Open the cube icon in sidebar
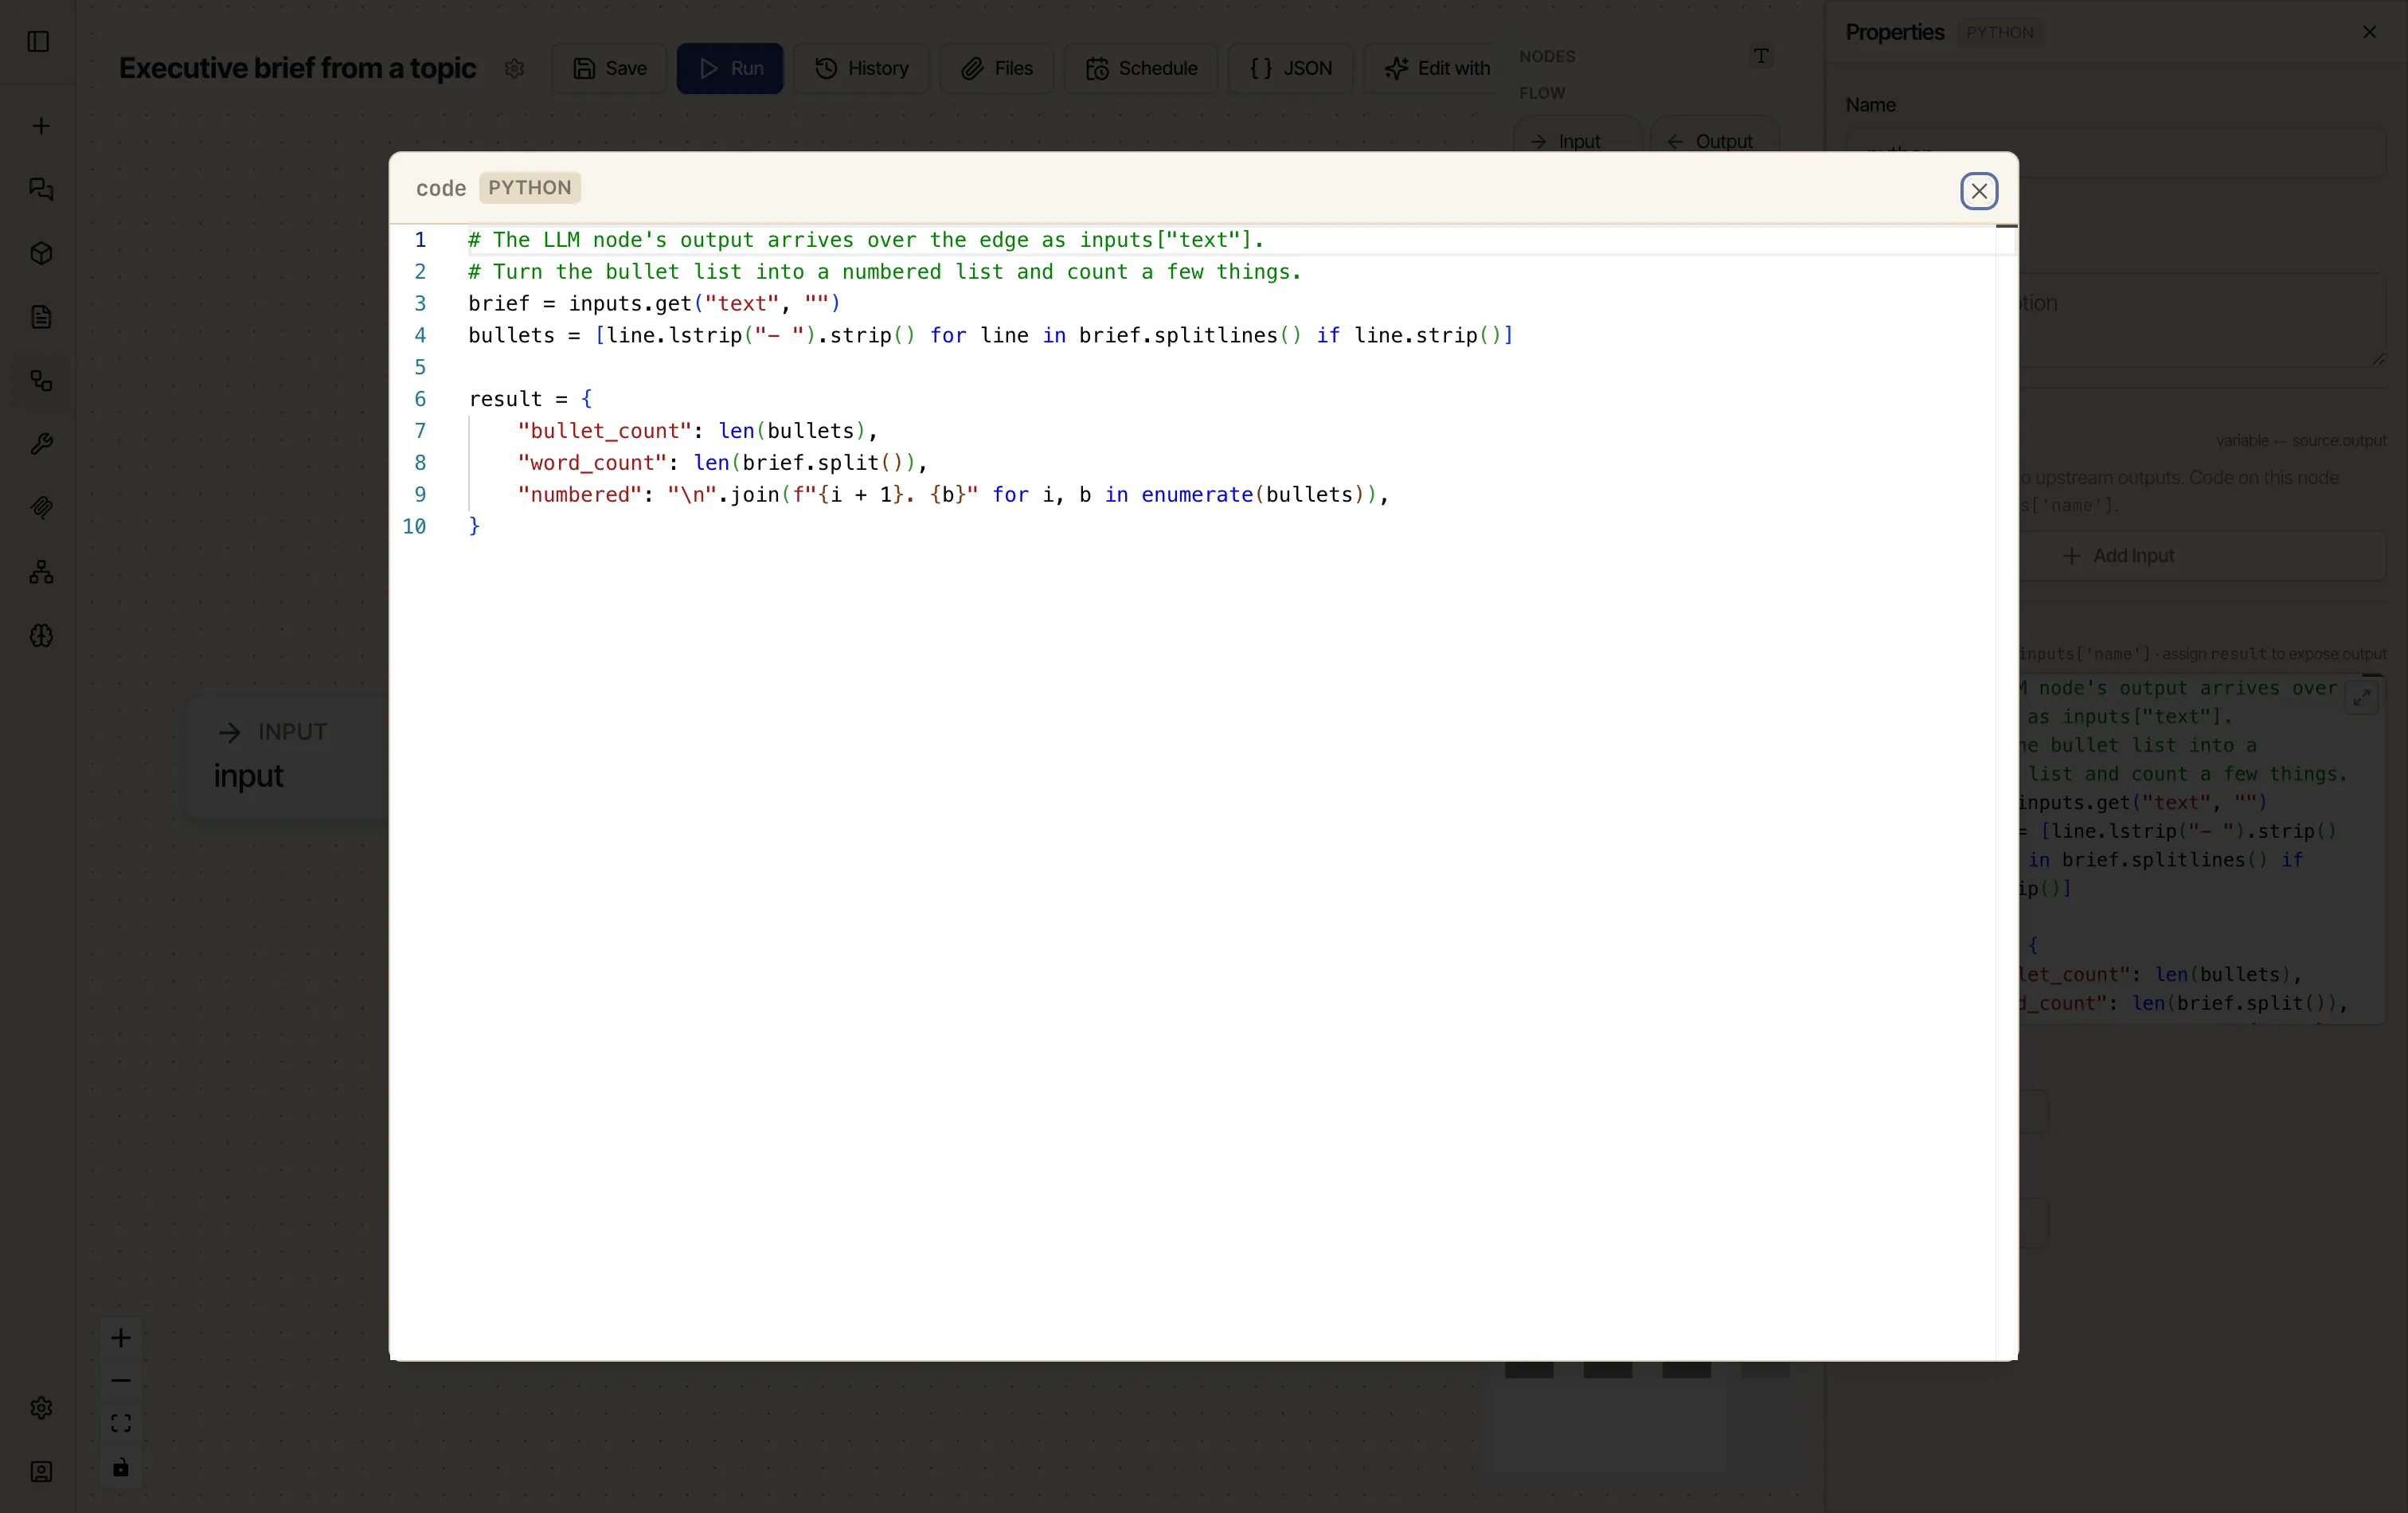 (x=41, y=253)
